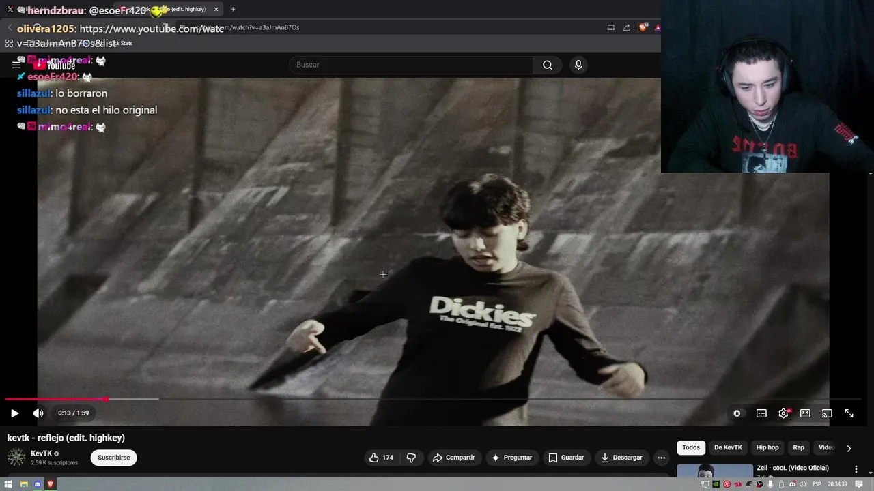Open the KevTK channel avatar
The width and height of the screenshot is (874, 491).
[16, 458]
